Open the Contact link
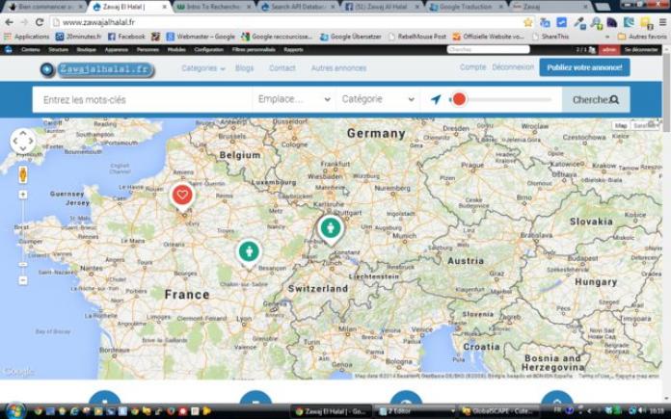 pos(282,68)
